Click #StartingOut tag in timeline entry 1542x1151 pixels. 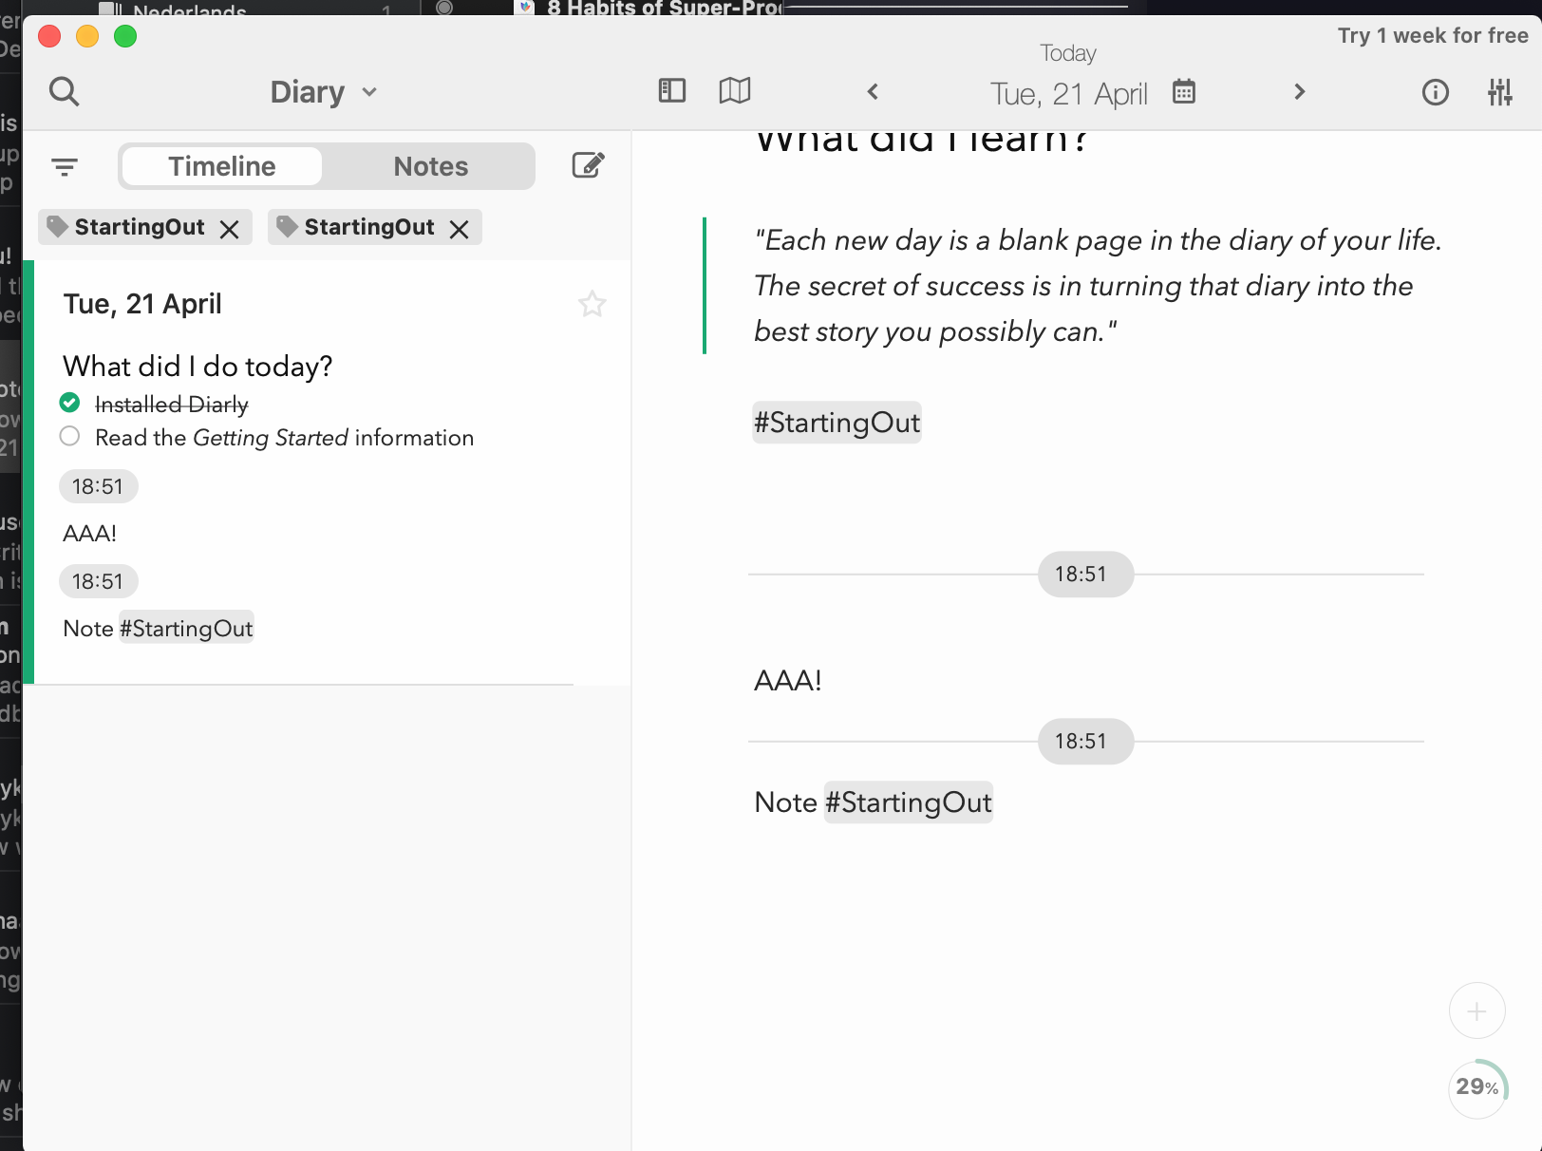186,628
